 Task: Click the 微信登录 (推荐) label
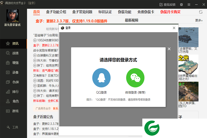pyautogui.click(x=135, y=92)
